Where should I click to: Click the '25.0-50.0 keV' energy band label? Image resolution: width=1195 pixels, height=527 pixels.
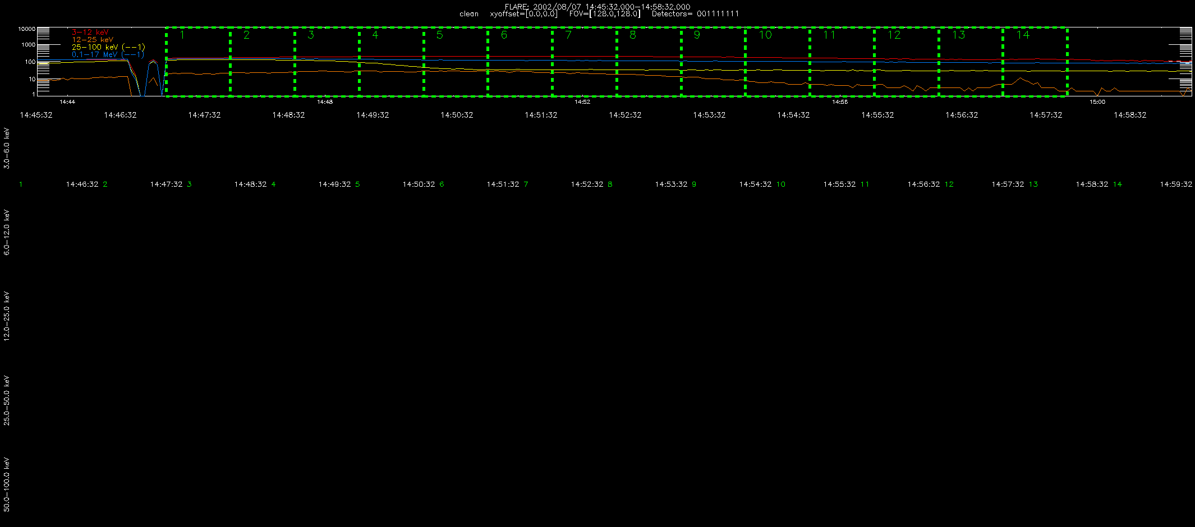7,400
